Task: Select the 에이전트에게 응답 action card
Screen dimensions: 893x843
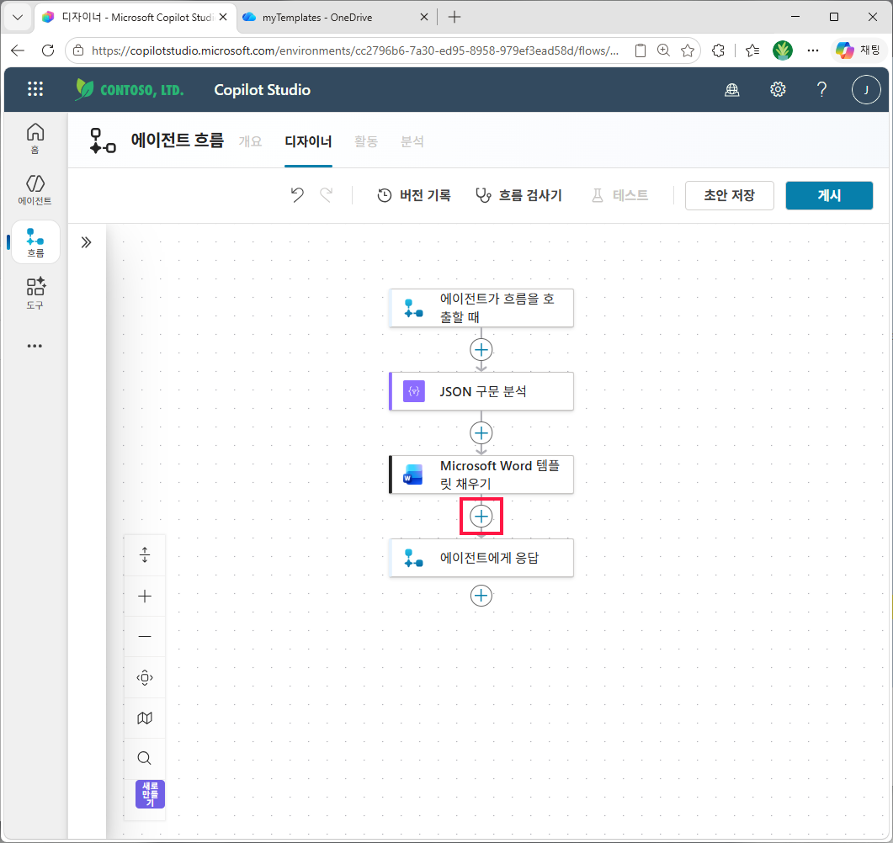Action: tap(481, 558)
